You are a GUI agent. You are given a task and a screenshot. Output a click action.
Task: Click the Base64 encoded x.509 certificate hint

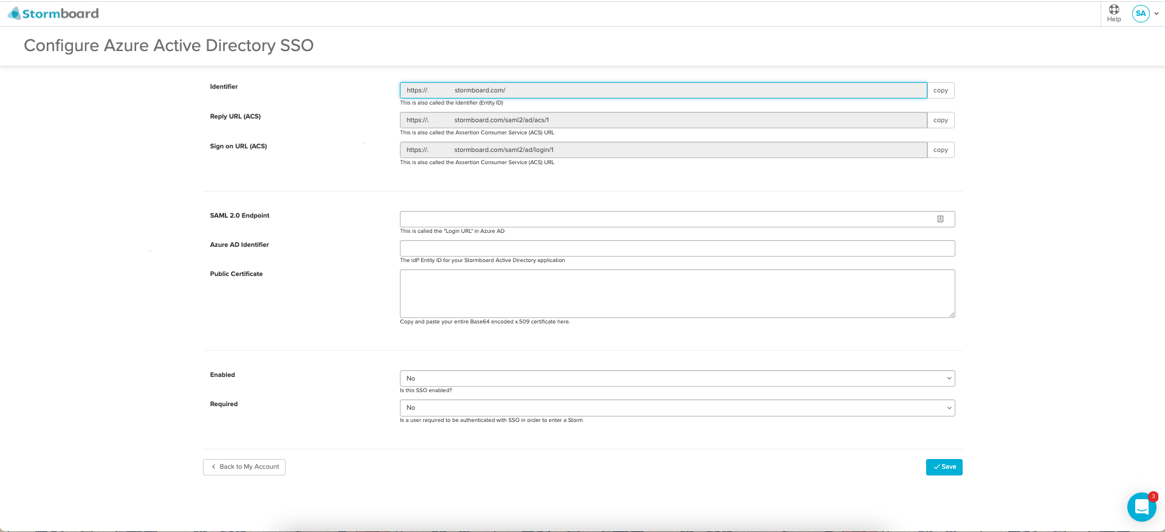coord(485,322)
